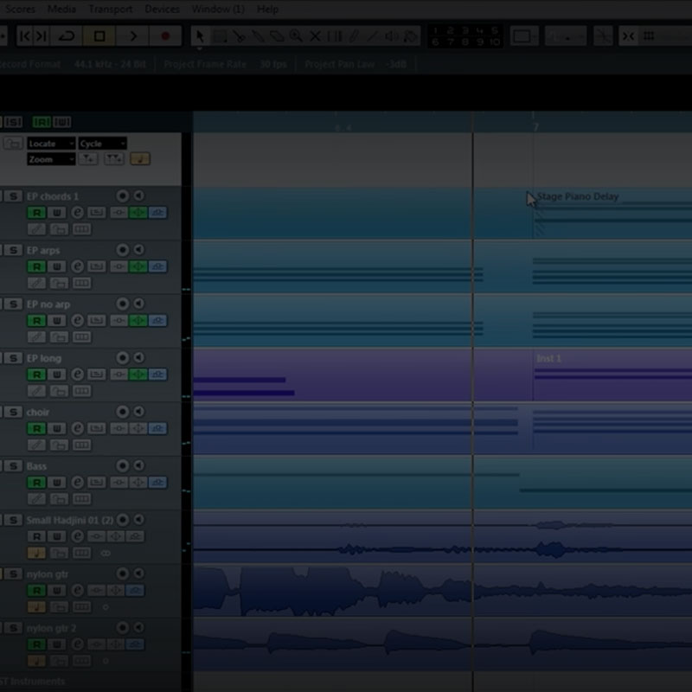Click the Record transport button
This screenshot has height=692, width=692.
[165, 36]
